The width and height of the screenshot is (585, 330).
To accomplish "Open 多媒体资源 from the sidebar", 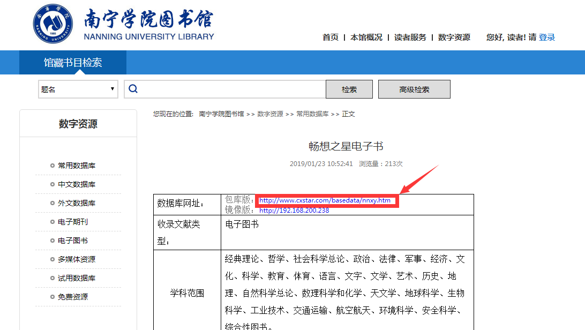I will (x=77, y=259).
